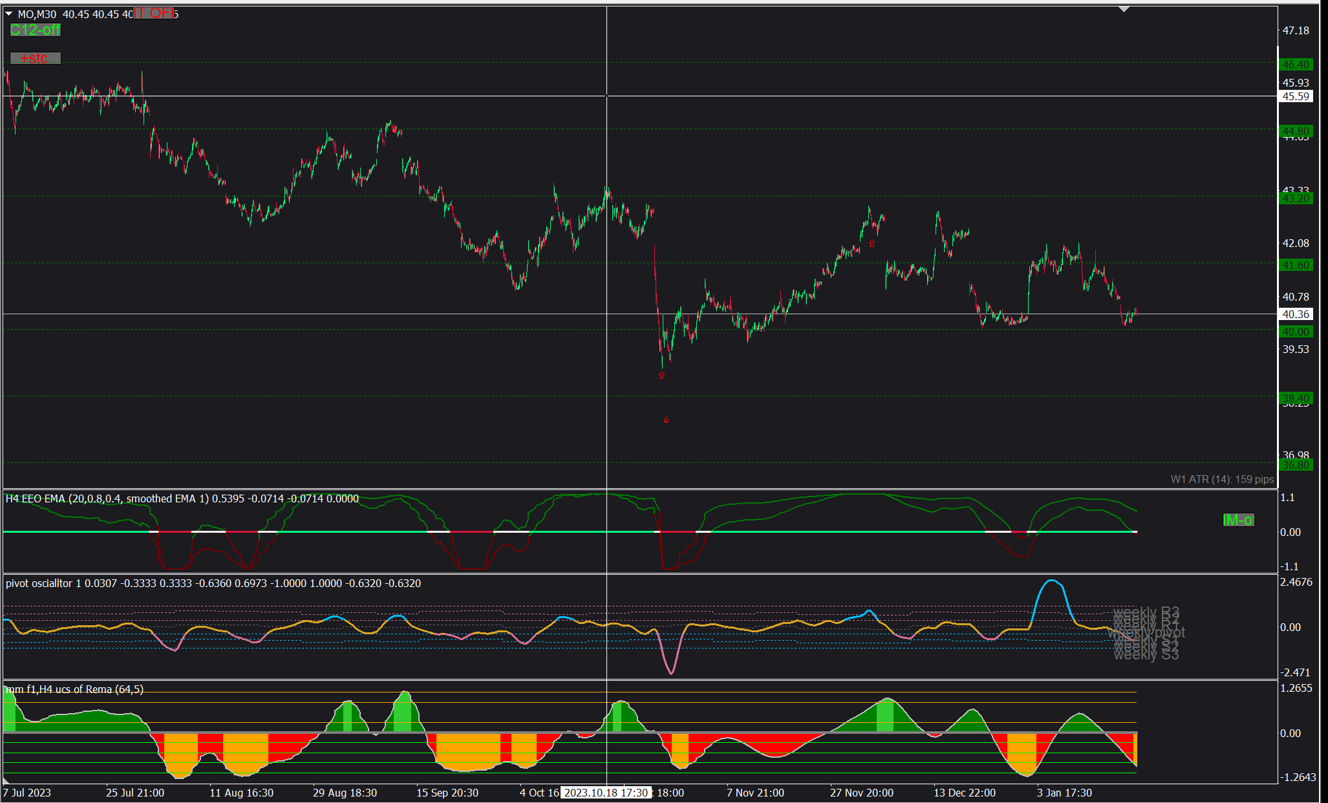Click the red up arrow below October low
Screen dimensions: 1328x803
coord(661,375)
